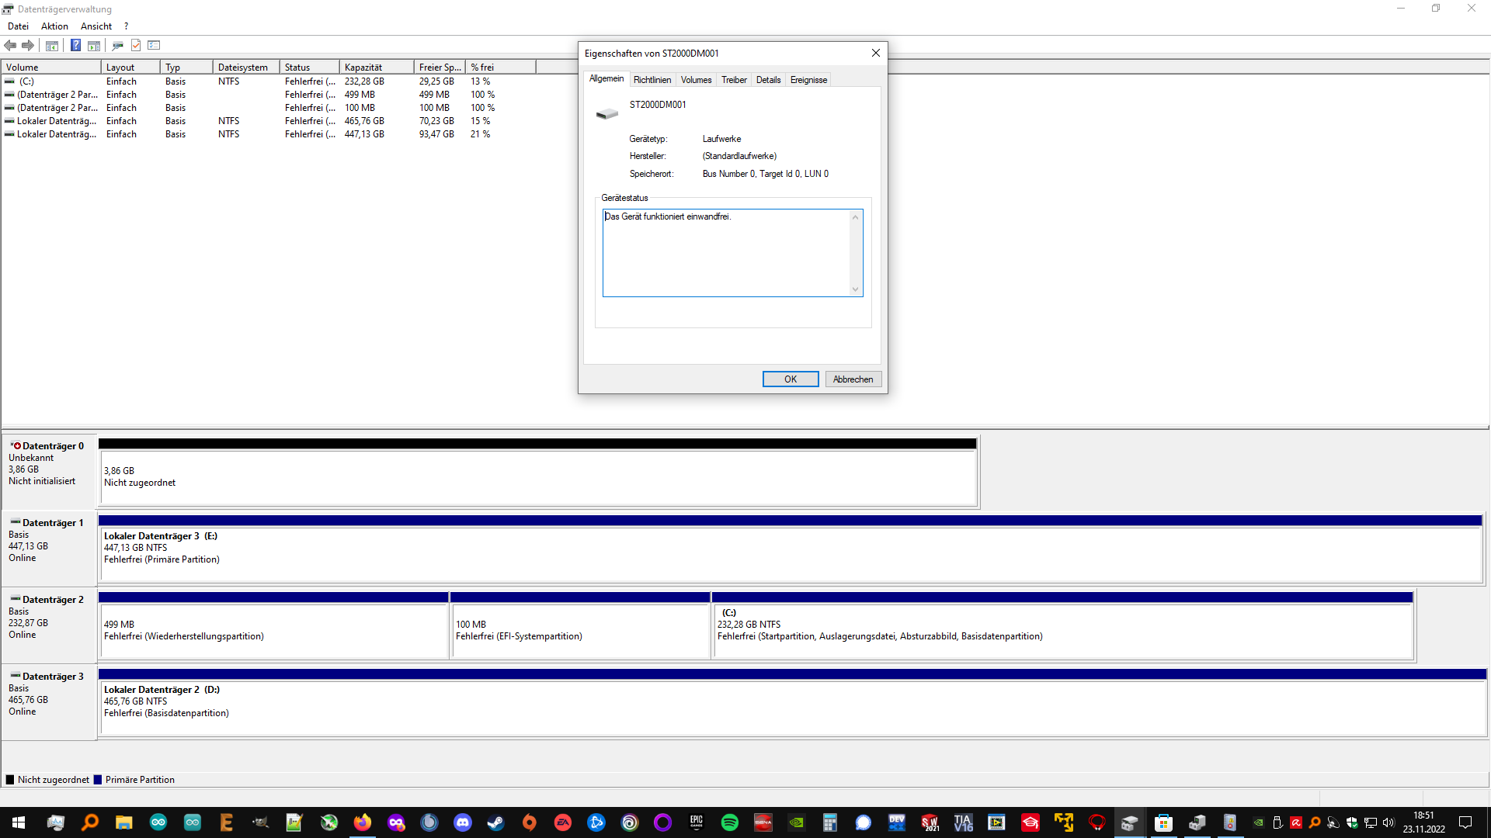Switch to the Volumes tab
This screenshot has height=838, width=1491.
coord(696,80)
